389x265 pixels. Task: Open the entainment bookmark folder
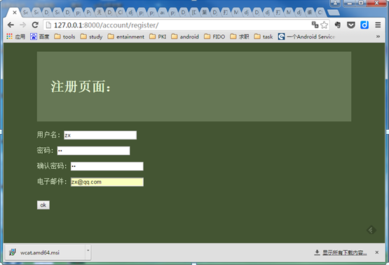pyautogui.click(x=126, y=36)
